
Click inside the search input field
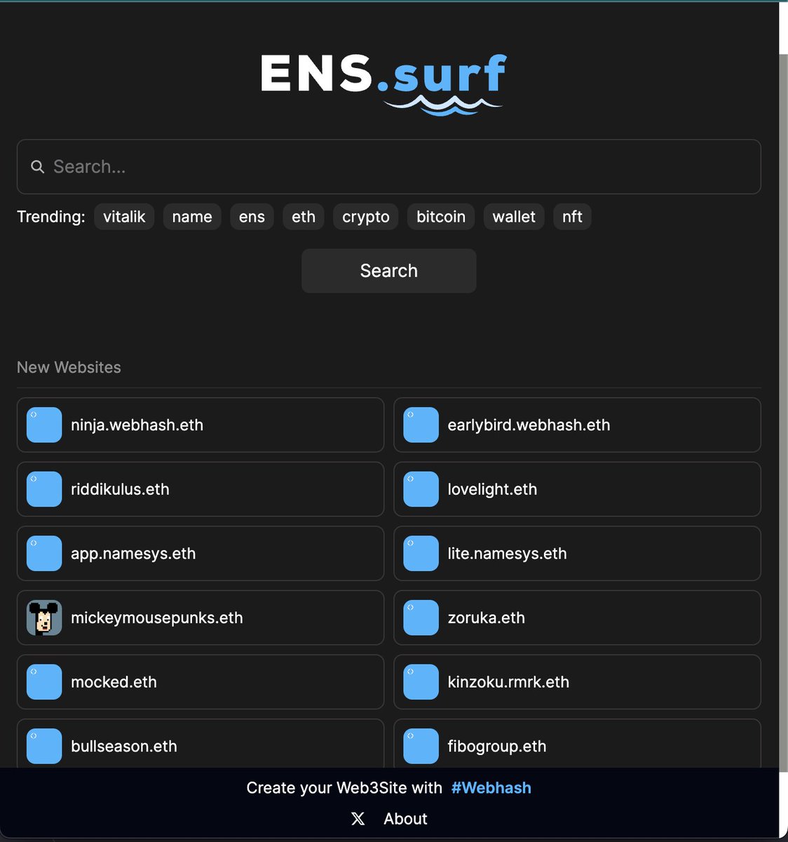click(x=280, y=167)
